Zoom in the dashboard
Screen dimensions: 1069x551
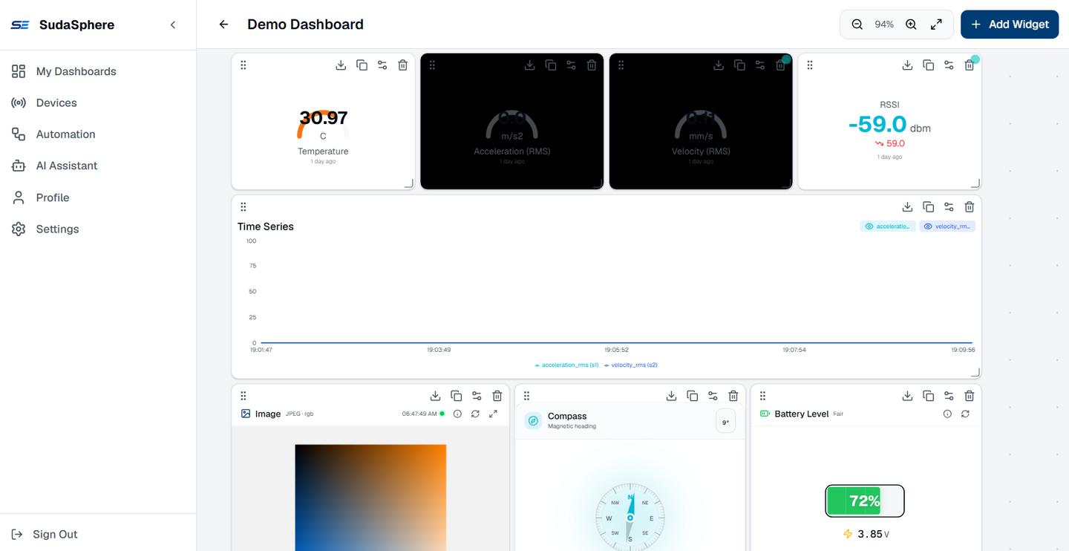(x=911, y=25)
